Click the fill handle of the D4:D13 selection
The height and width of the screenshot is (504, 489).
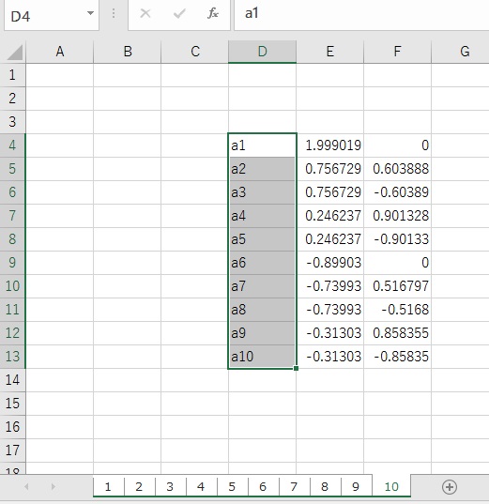point(296,368)
